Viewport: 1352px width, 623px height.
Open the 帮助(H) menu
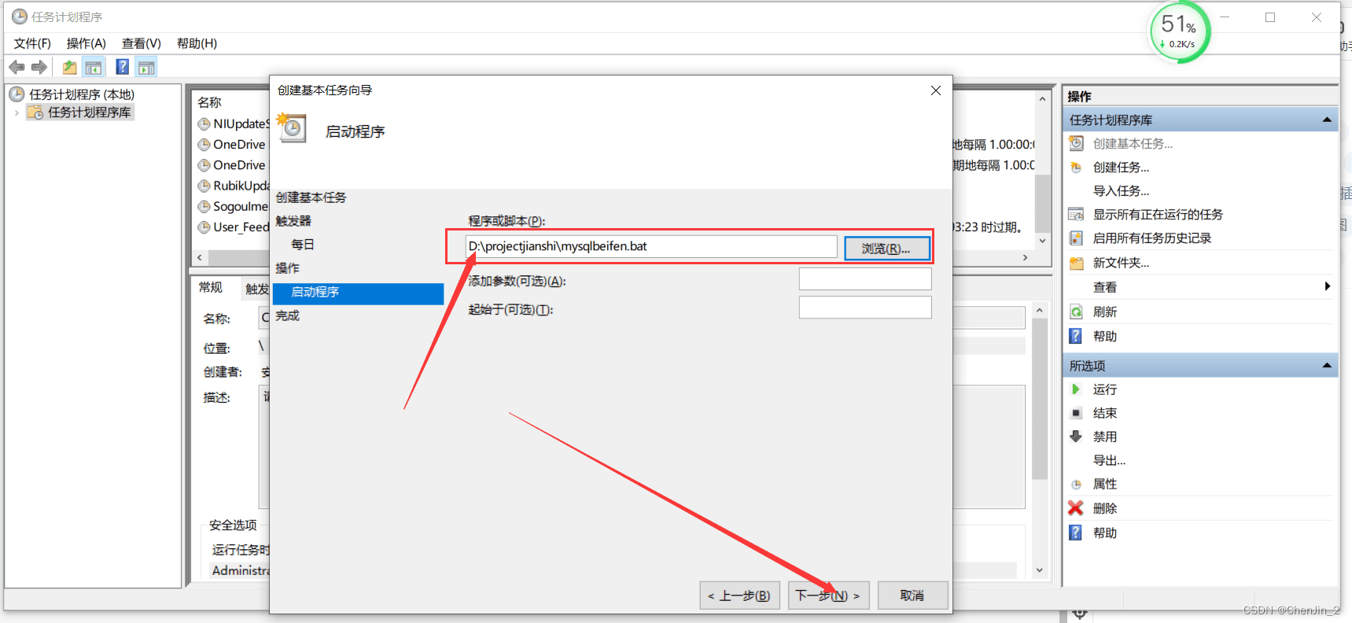[197, 43]
